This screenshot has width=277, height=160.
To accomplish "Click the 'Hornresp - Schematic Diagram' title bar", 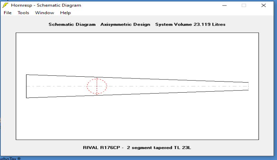I will click(x=104, y=5).
